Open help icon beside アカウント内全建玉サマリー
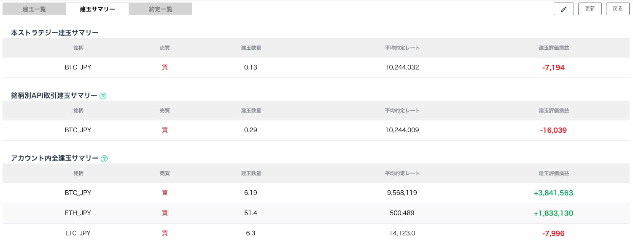 click(x=104, y=159)
